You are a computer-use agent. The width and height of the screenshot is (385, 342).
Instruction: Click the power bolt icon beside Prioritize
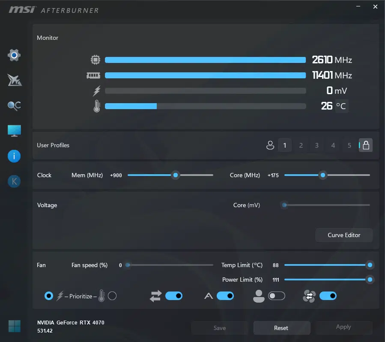[60, 296]
